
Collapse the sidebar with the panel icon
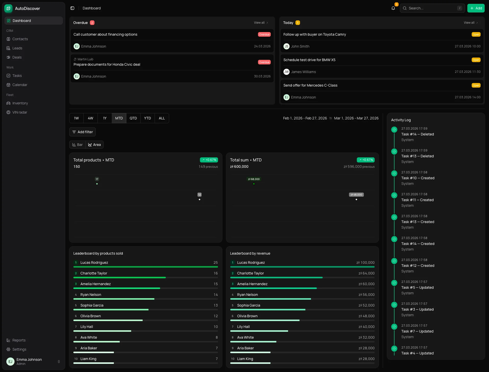tap(72, 8)
